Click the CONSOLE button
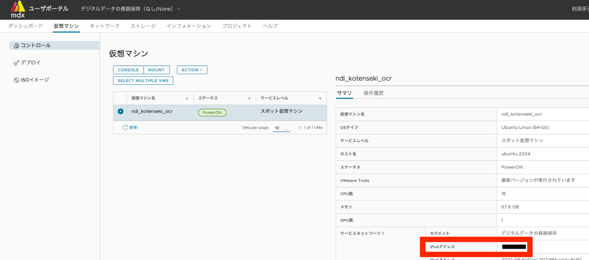 point(128,70)
